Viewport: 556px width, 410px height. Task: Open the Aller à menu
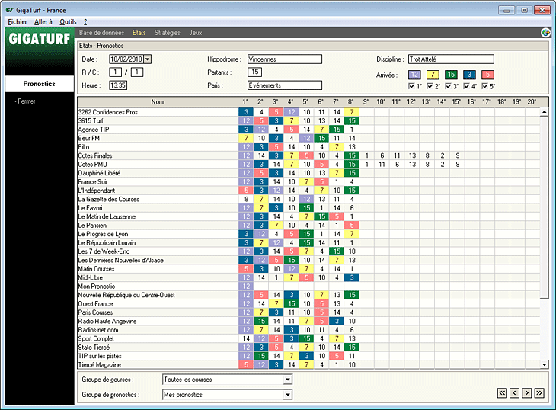(43, 21)
